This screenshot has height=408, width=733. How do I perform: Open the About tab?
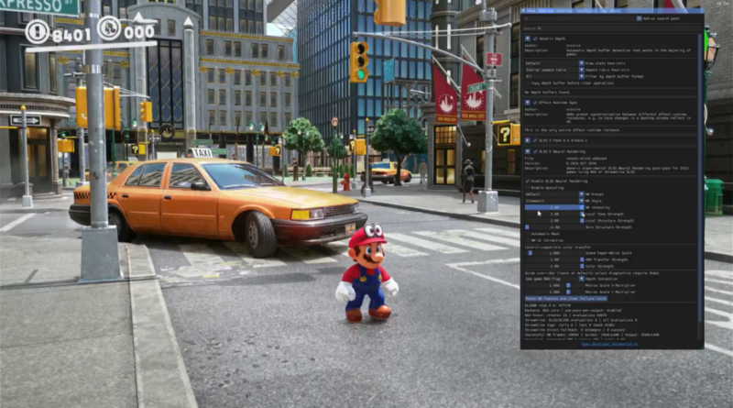tap(615, 10)
